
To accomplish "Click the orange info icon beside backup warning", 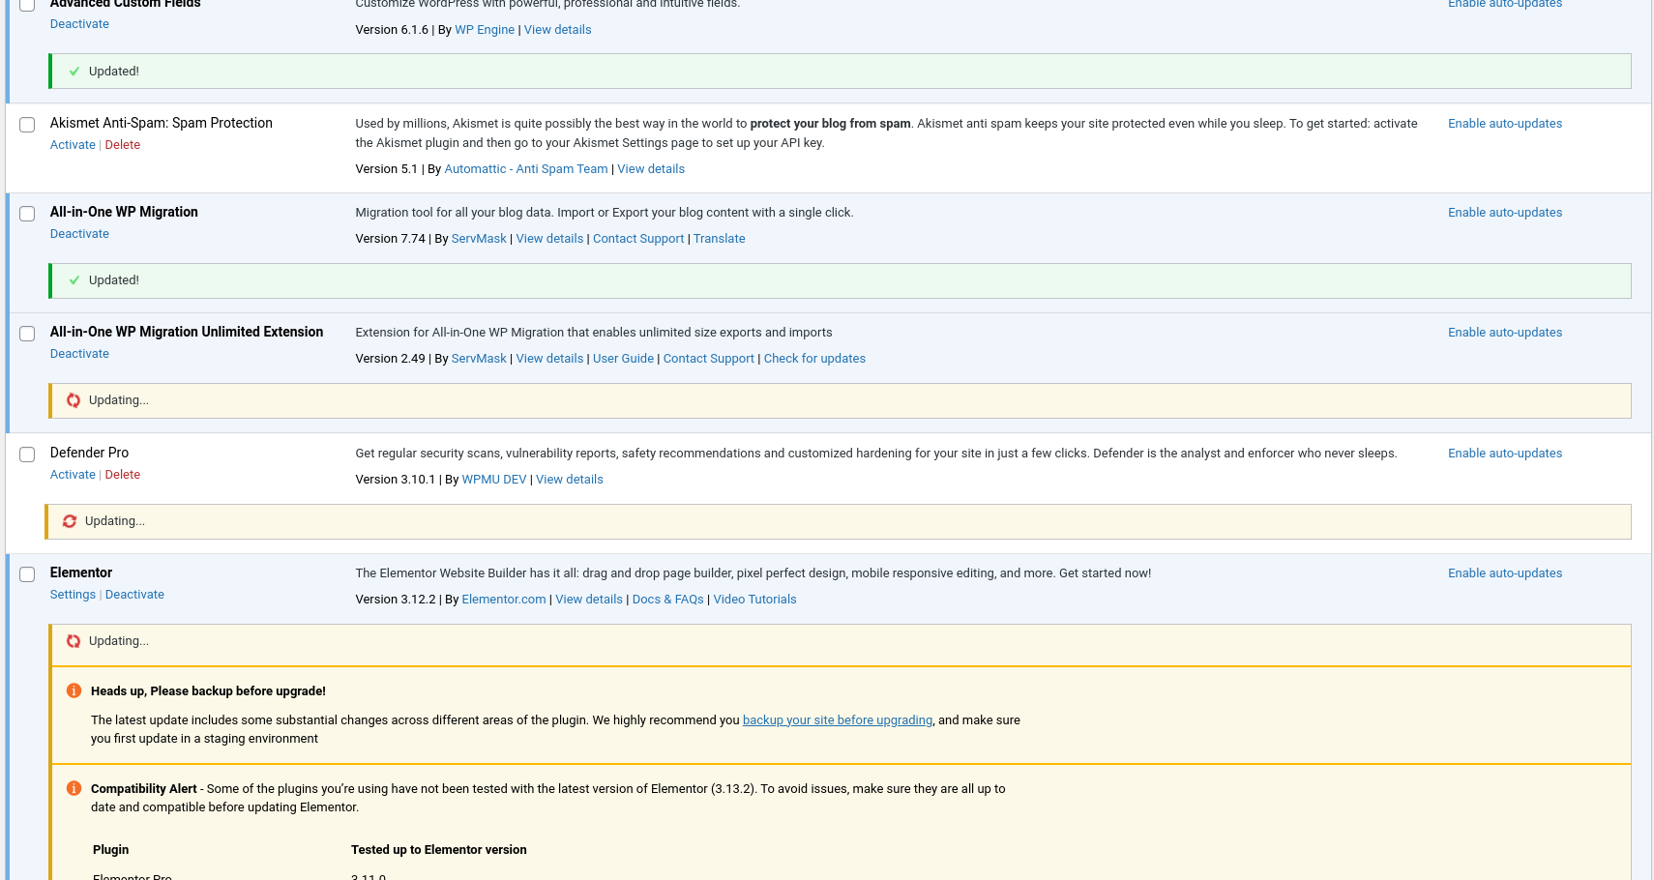I will click(74, 690).
